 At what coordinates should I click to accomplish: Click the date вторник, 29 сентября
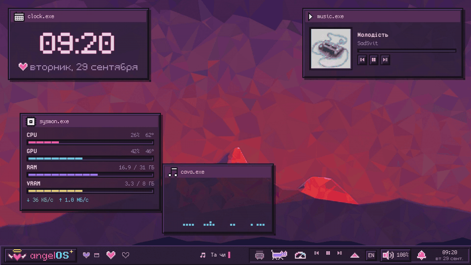[84, 67]
